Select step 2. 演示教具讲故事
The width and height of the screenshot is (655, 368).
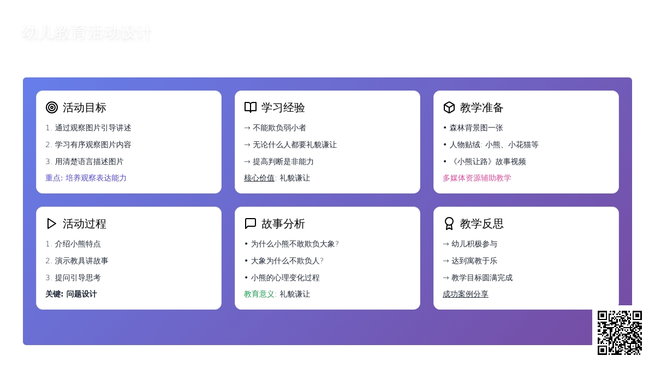[77, 261]
